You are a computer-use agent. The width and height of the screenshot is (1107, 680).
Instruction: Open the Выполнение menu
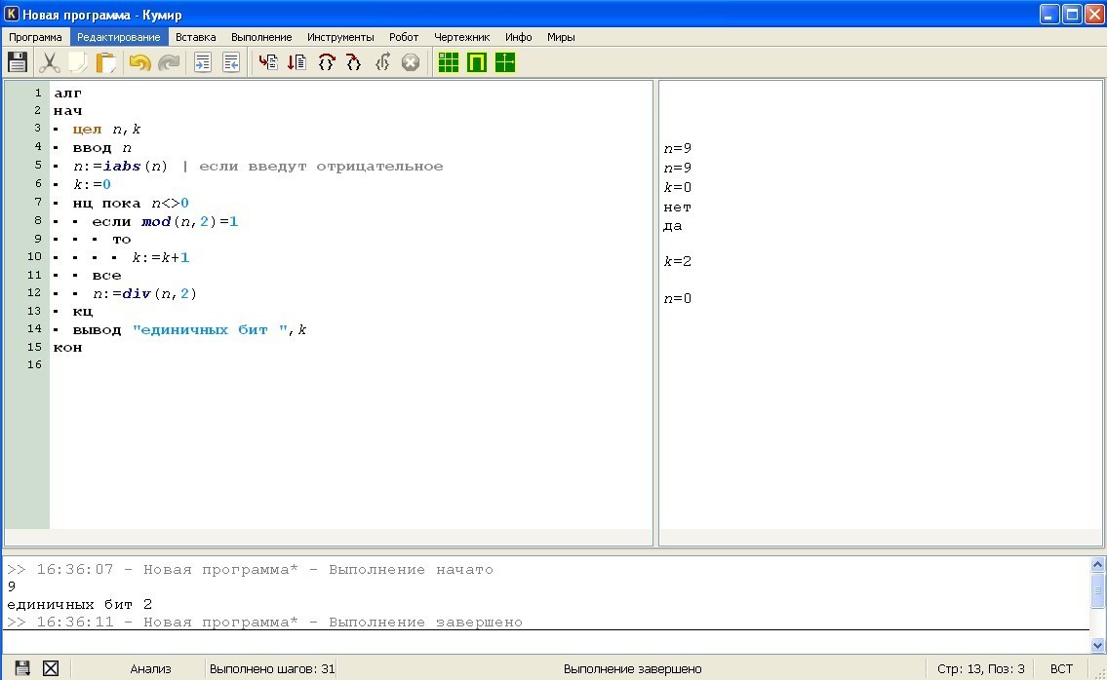click(x=261, y=37)
